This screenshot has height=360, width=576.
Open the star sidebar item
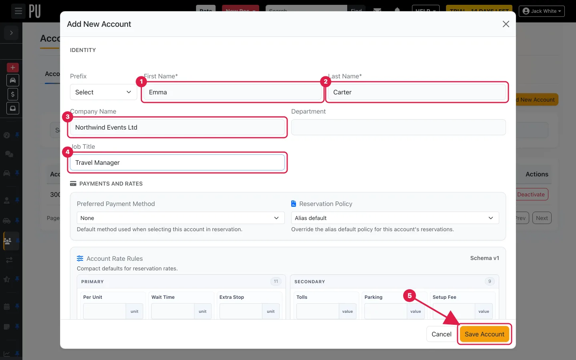point(7,279)
